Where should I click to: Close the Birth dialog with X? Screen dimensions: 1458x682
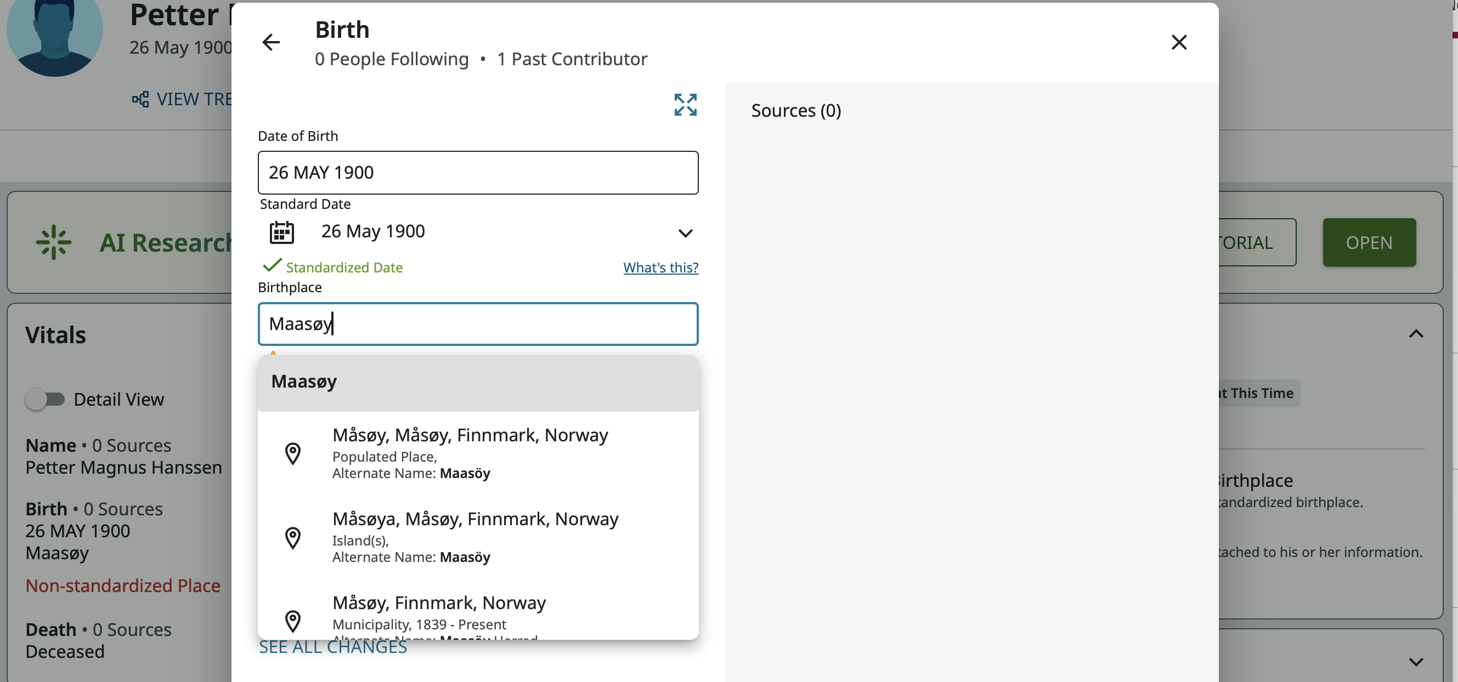1178,42
